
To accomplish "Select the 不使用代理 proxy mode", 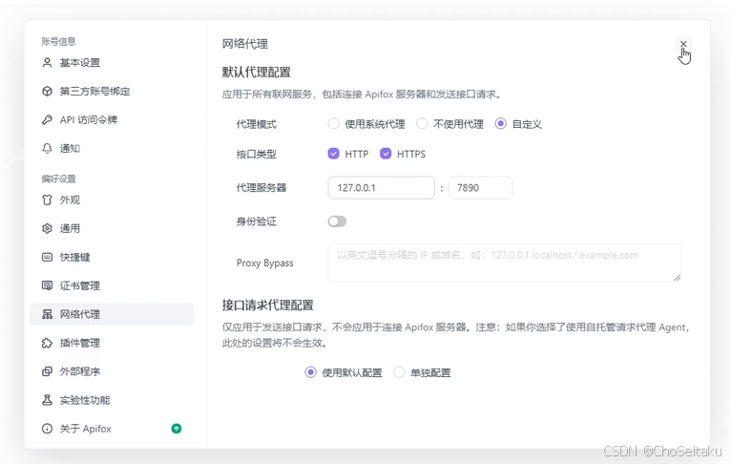I will 422,124.
